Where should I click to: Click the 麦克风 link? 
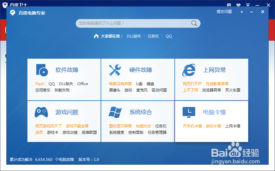click(142, 90)
